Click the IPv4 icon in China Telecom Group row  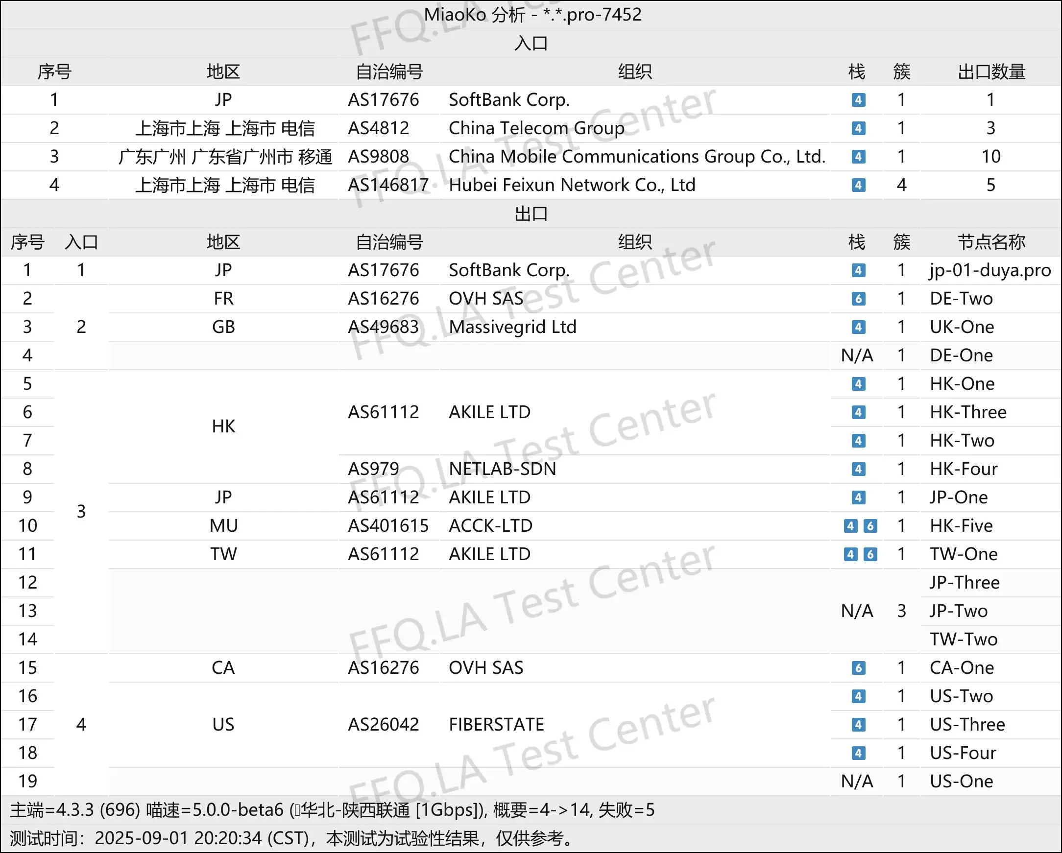coord(858,129)
